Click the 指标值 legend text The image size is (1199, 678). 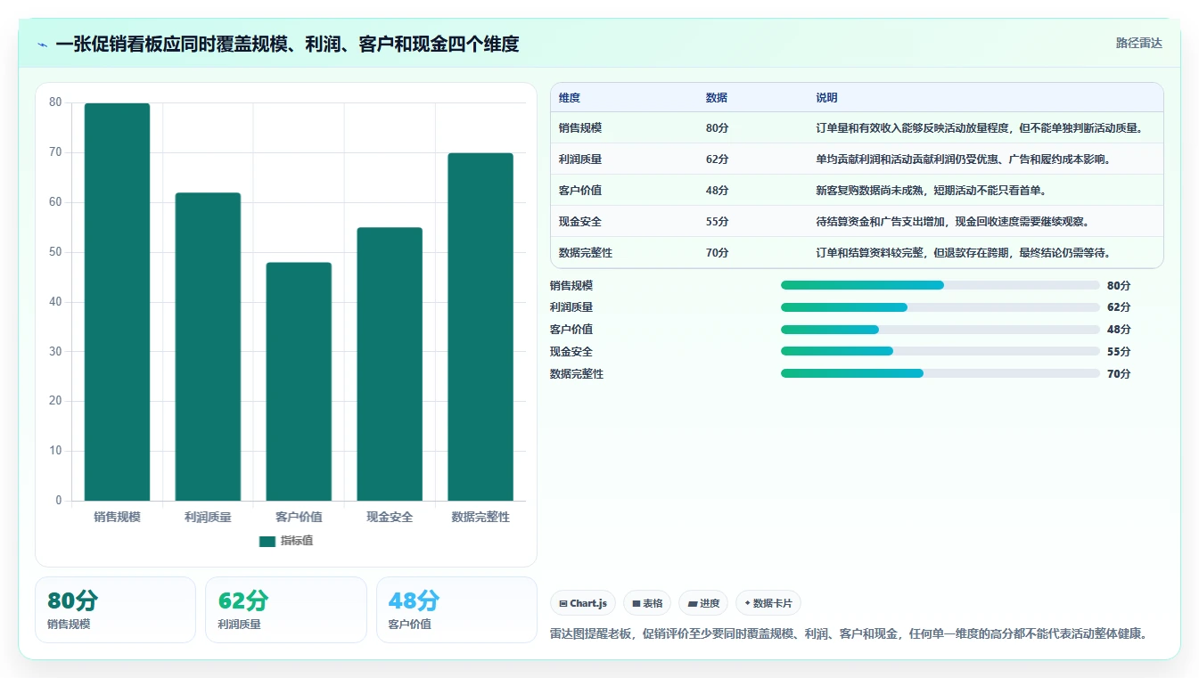click(297, 542)
